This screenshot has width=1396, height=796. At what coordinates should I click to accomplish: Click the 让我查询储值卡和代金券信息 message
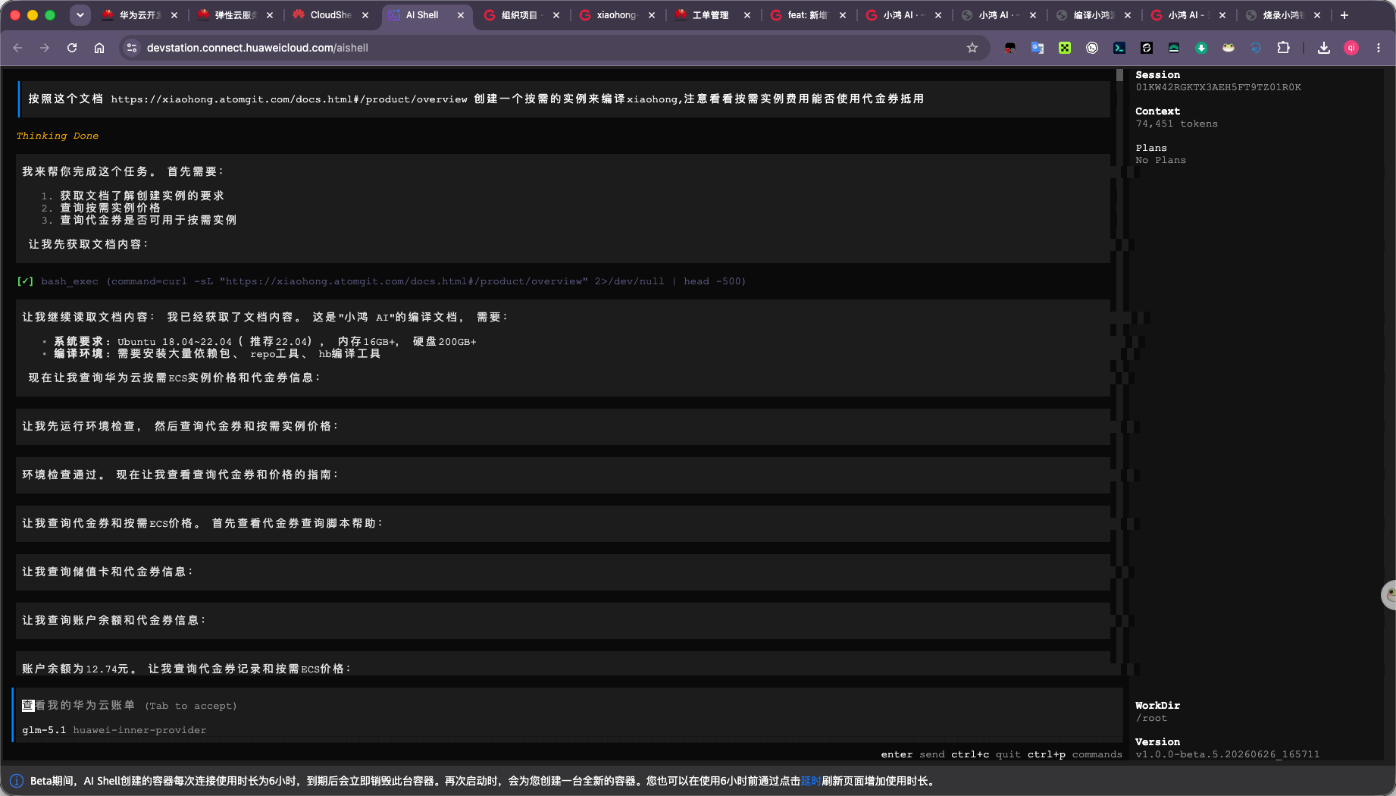click(x=108, y=572)
